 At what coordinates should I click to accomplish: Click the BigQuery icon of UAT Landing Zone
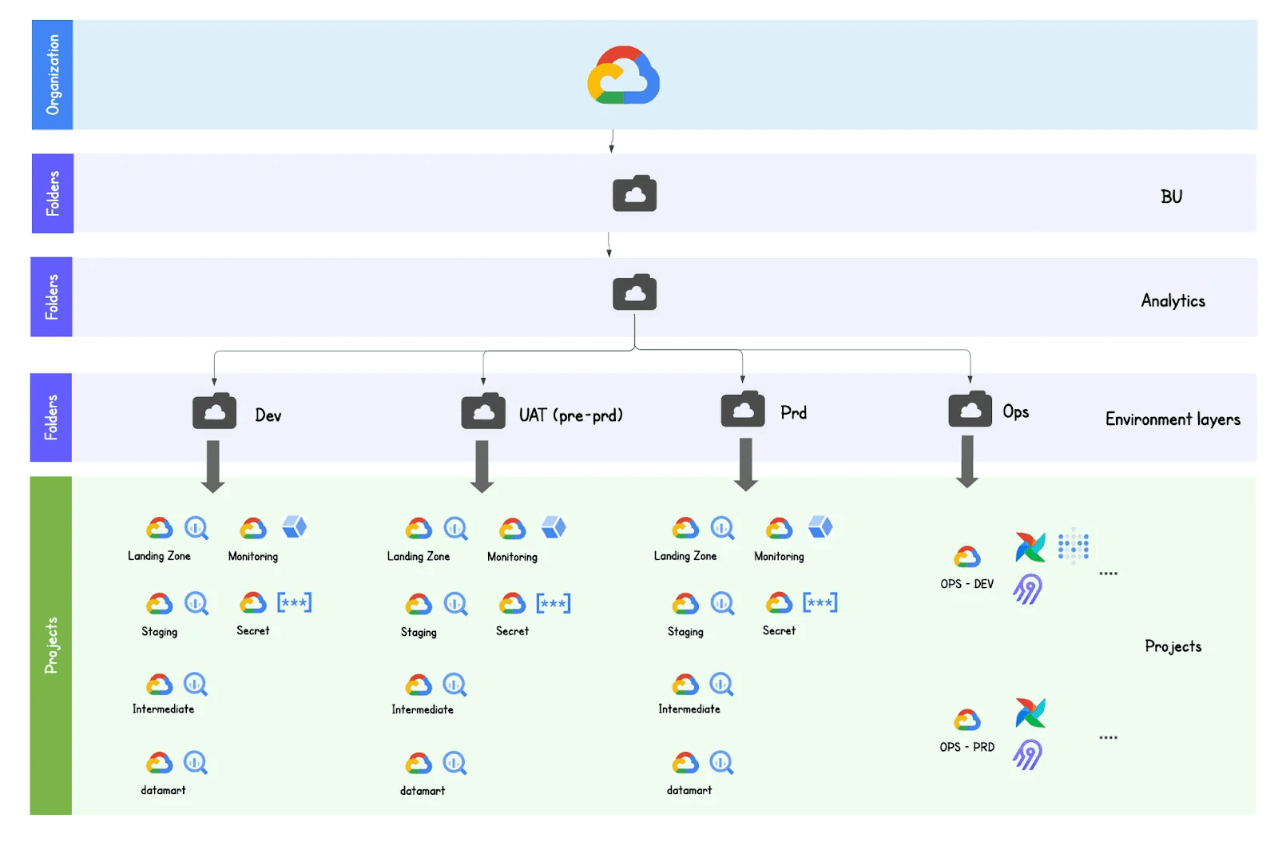coord(456,529)
